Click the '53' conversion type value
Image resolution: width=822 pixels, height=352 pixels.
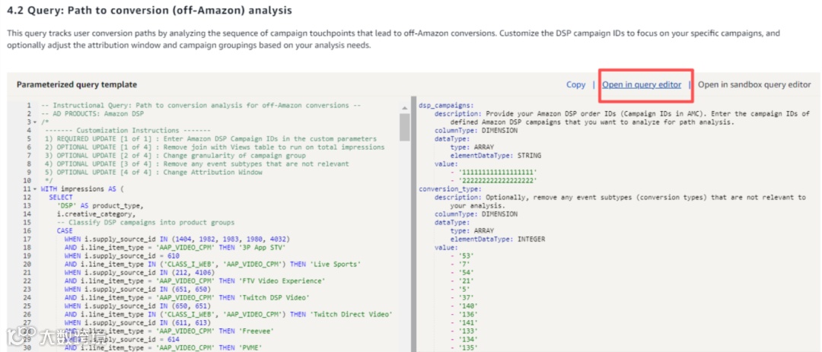tap(466, 256)
